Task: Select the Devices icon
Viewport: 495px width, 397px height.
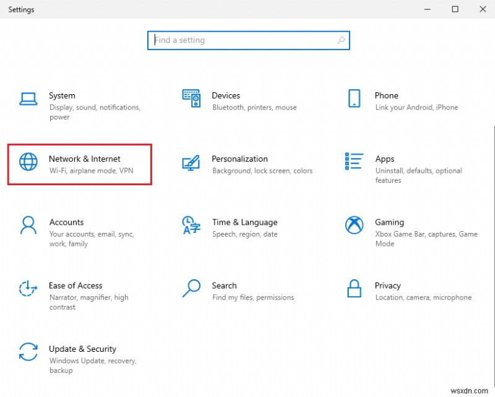Action: click(191, 99)
